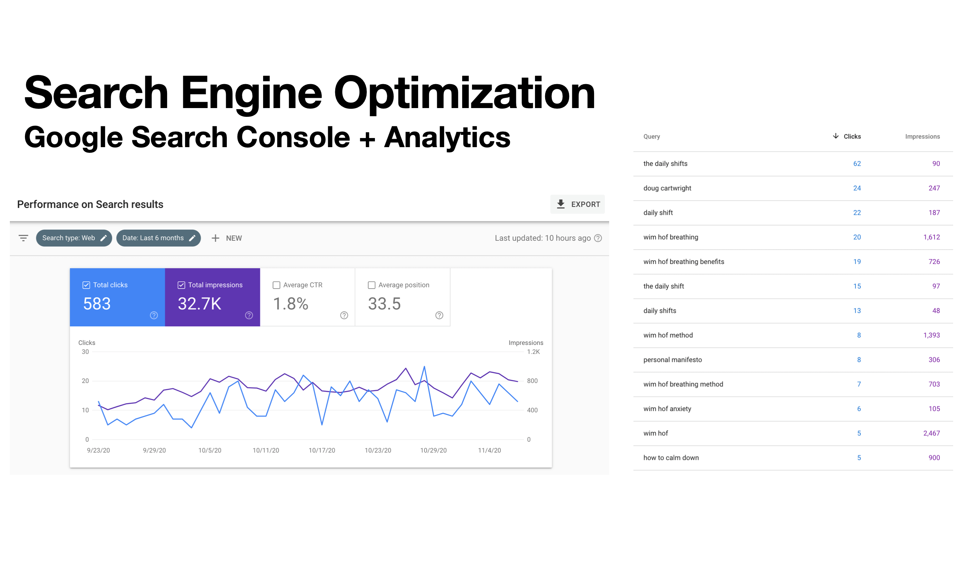The width and height of the screenshot is (970, 578).
Task: Sort by the Clicks column header
Action: point(852,136)
